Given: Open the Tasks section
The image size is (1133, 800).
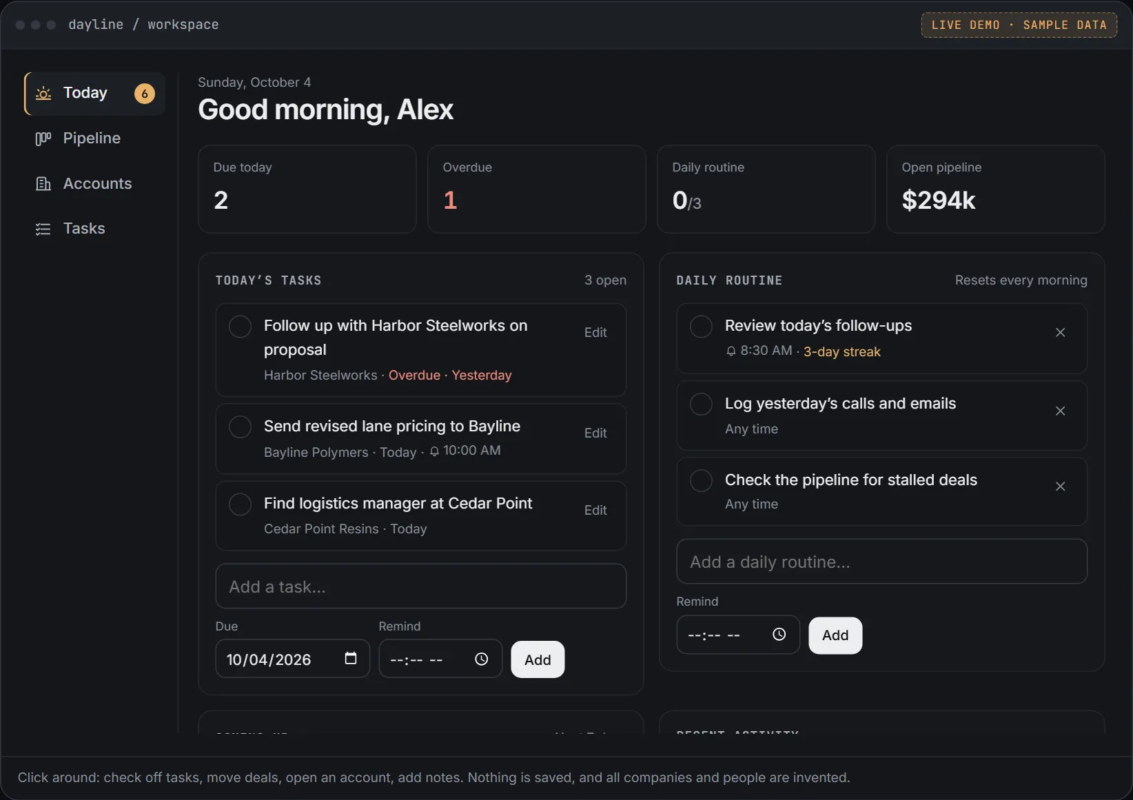Looking at the screenshot, I should pos(95,229).
